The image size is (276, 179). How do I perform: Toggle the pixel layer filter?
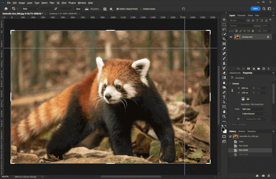(248, 21)
